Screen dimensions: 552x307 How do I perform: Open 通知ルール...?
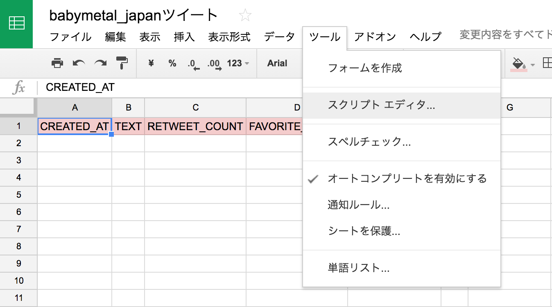pos(402,205)
